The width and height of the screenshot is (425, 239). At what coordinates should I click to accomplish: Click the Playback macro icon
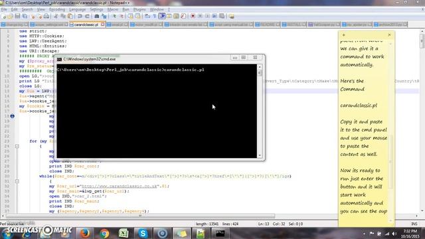(207, 16)
